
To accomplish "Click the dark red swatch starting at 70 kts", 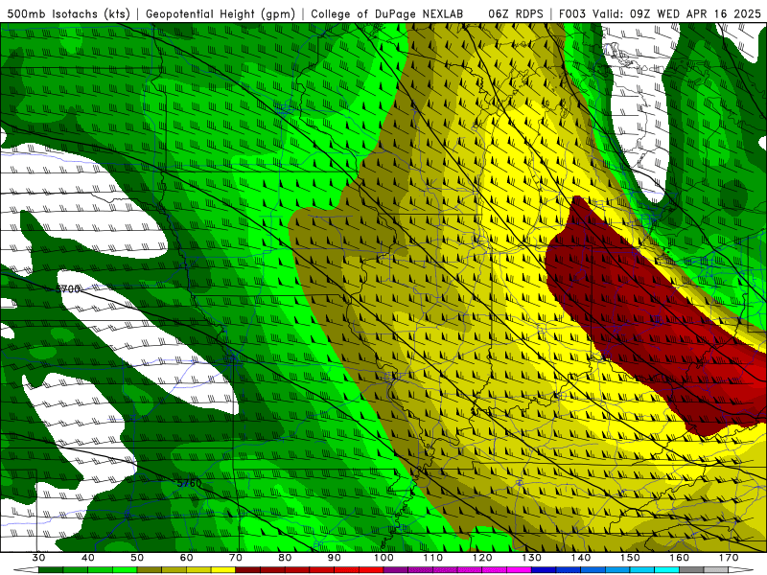I will click(248, 570).
